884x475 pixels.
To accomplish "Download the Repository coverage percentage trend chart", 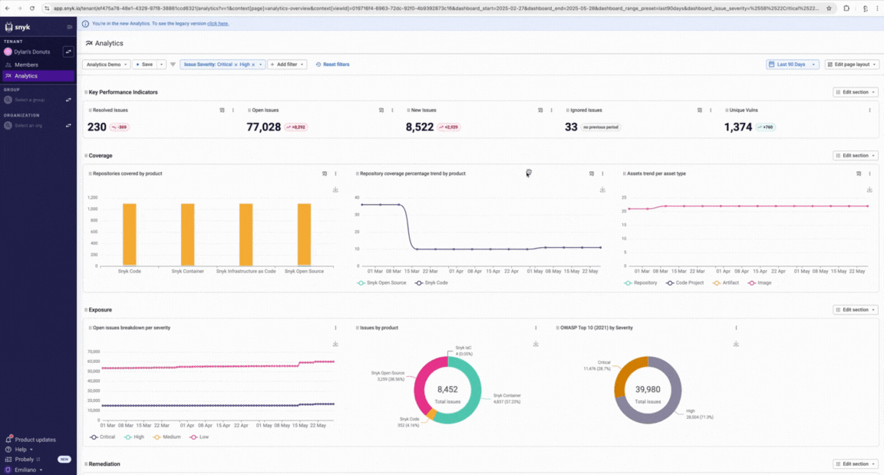I will click(602, 190).
